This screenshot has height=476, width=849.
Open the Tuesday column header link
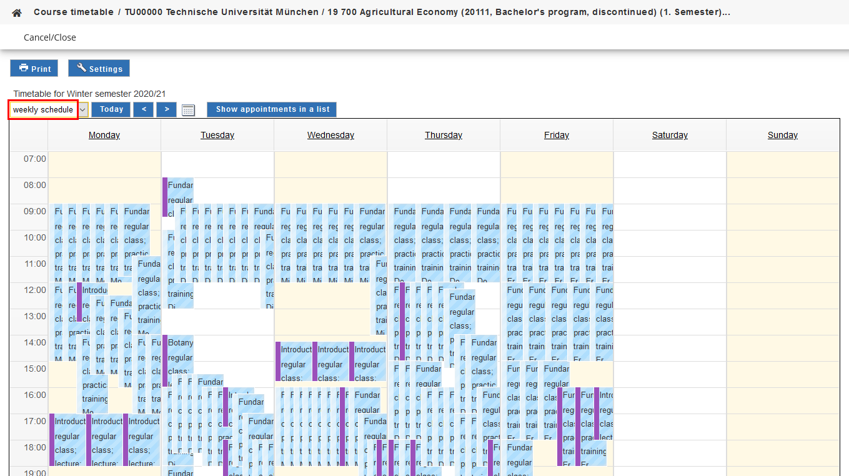coord(217,135)
